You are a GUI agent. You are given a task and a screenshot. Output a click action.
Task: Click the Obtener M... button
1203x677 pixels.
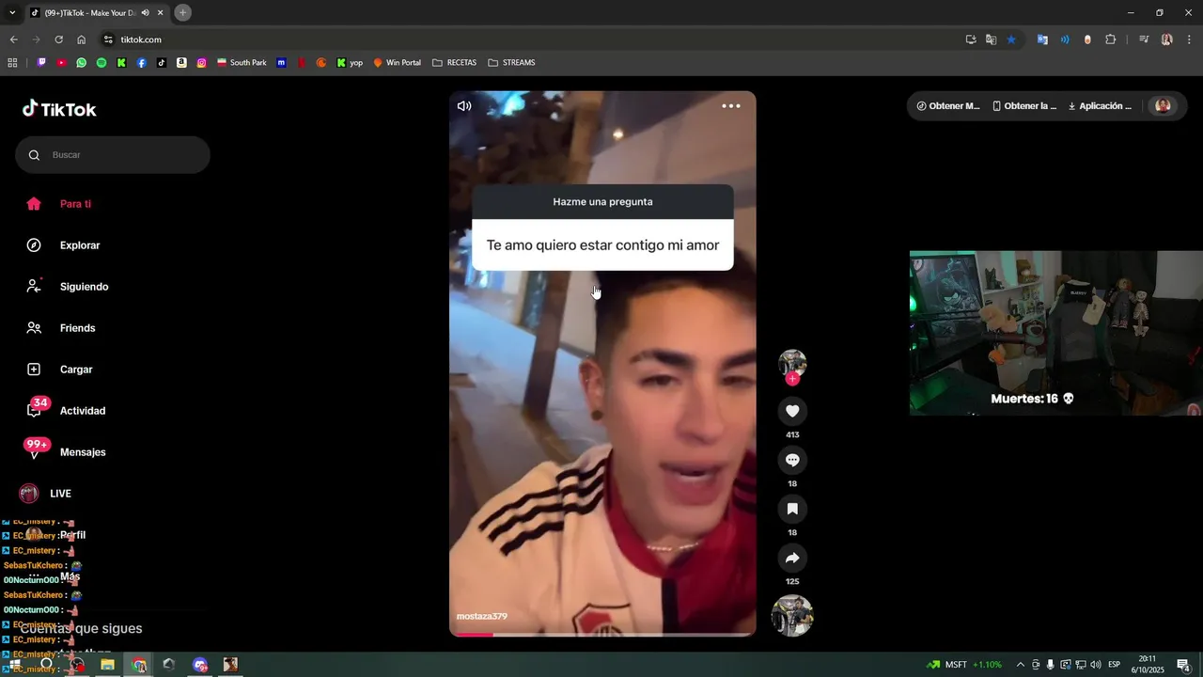coord(948,106)
